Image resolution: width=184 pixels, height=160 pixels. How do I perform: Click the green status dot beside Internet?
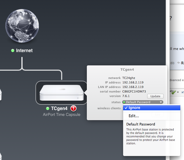[x=13, y=50]
